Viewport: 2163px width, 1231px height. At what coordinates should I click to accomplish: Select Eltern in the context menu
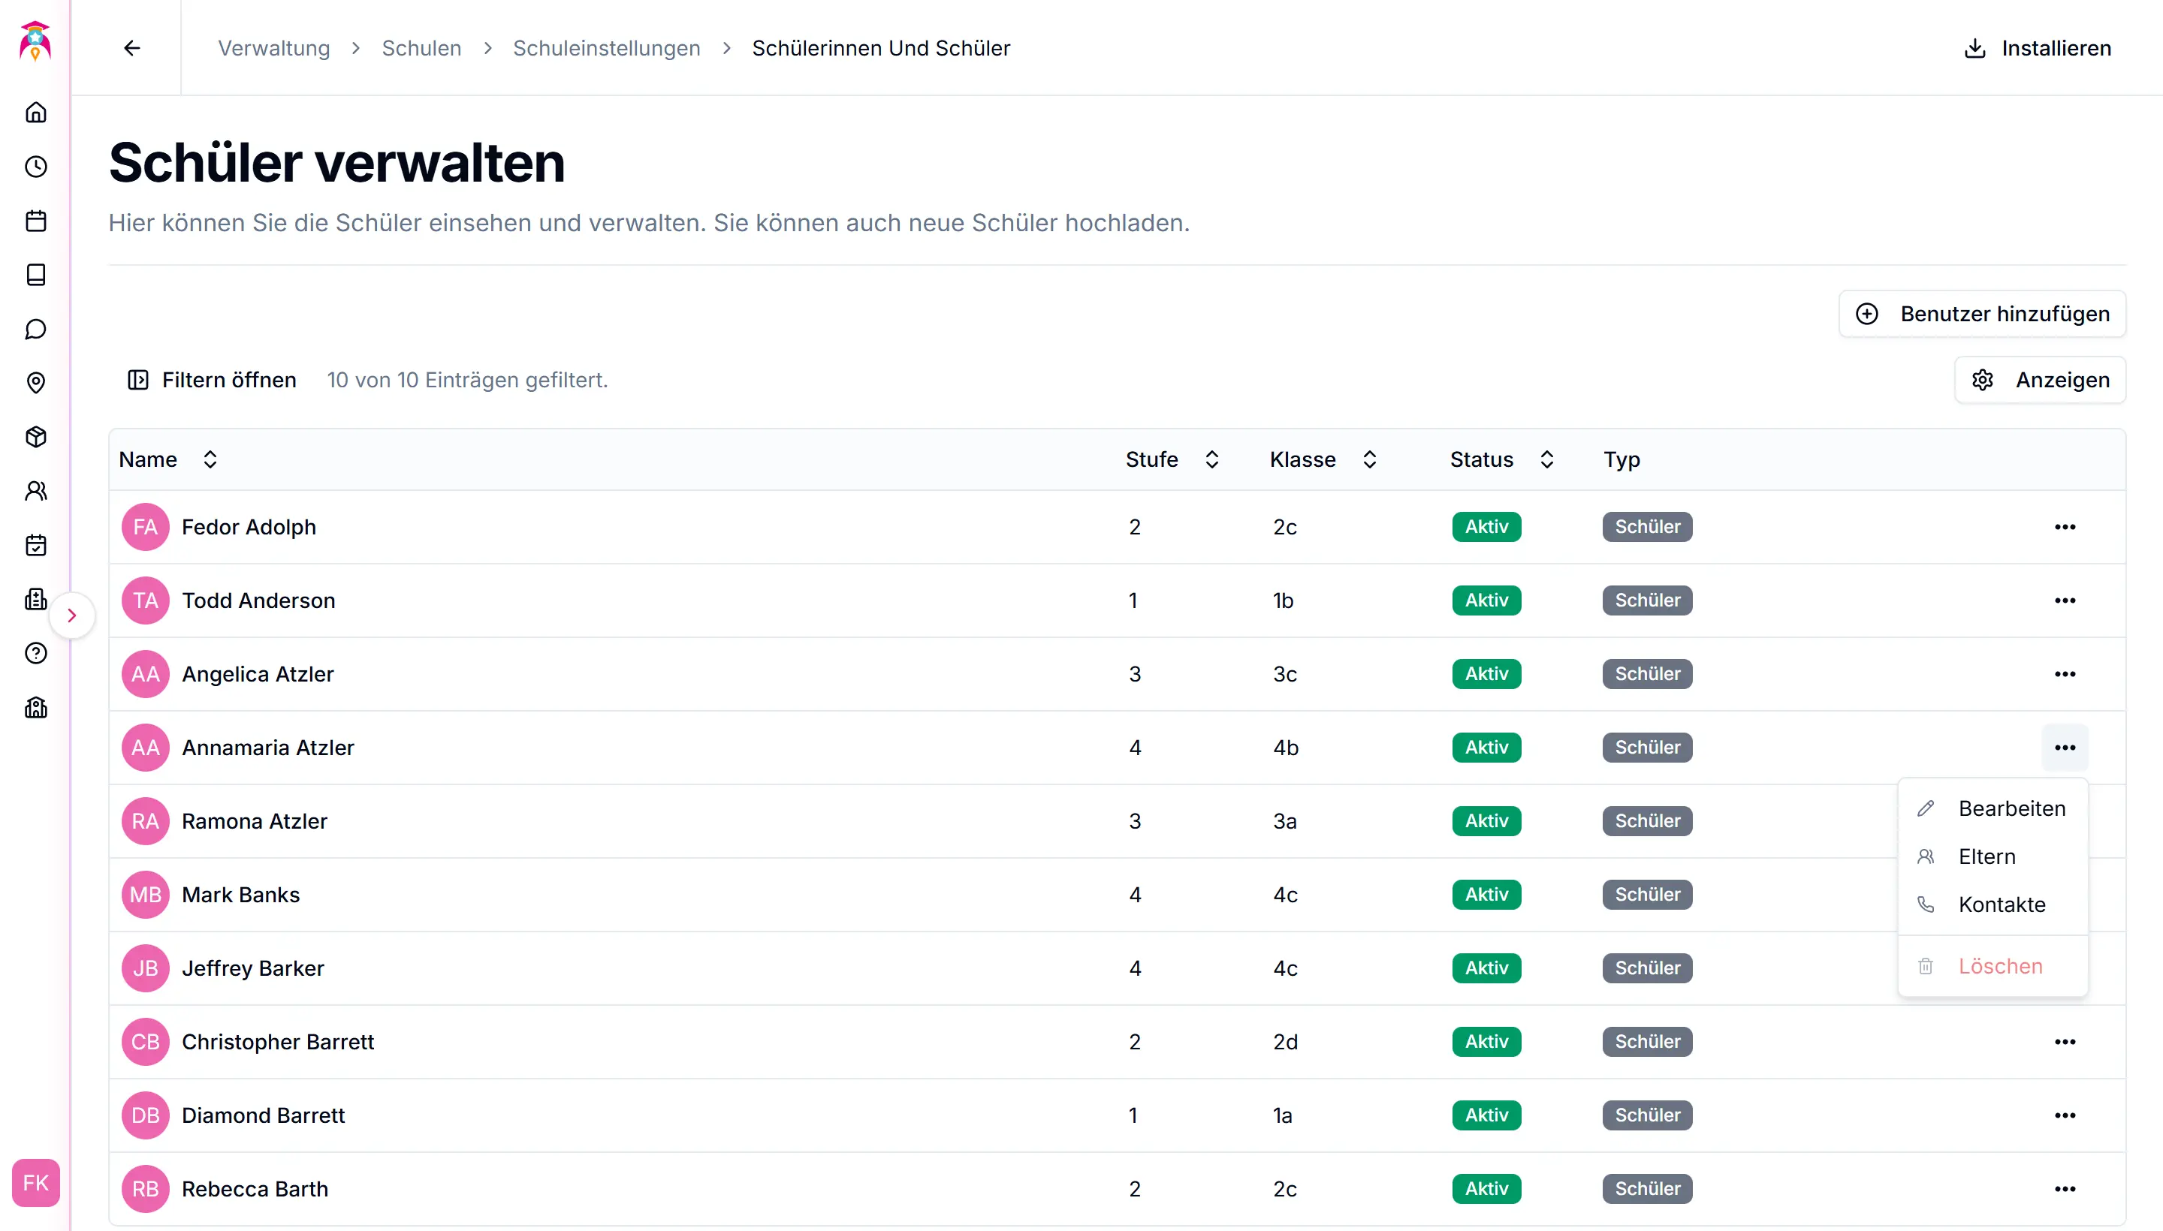point(1987,856)
